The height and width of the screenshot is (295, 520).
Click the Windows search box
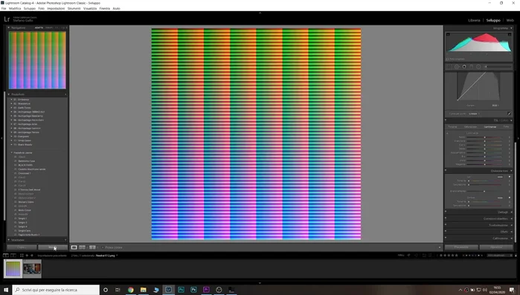(56, 290)
